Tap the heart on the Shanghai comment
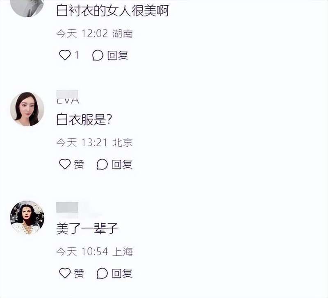 coord(65,273)
